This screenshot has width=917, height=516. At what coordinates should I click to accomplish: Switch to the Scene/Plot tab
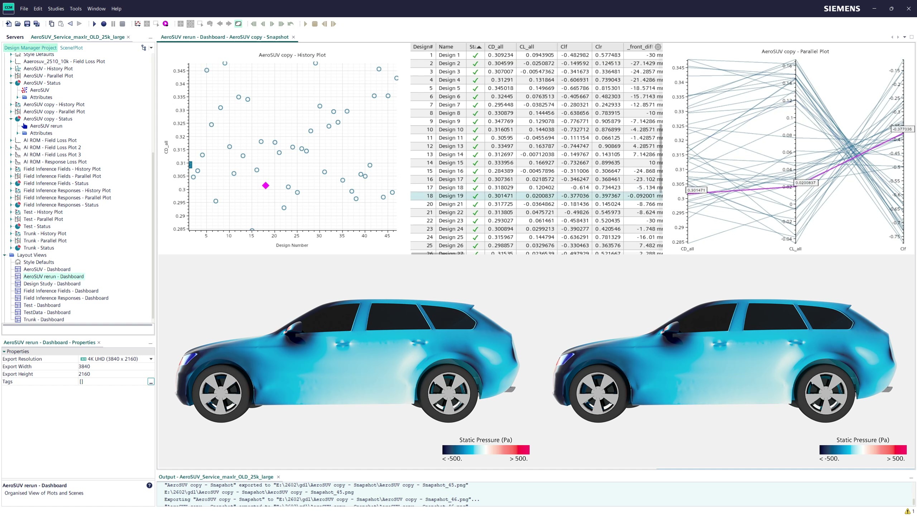click(x=71, y=48)
